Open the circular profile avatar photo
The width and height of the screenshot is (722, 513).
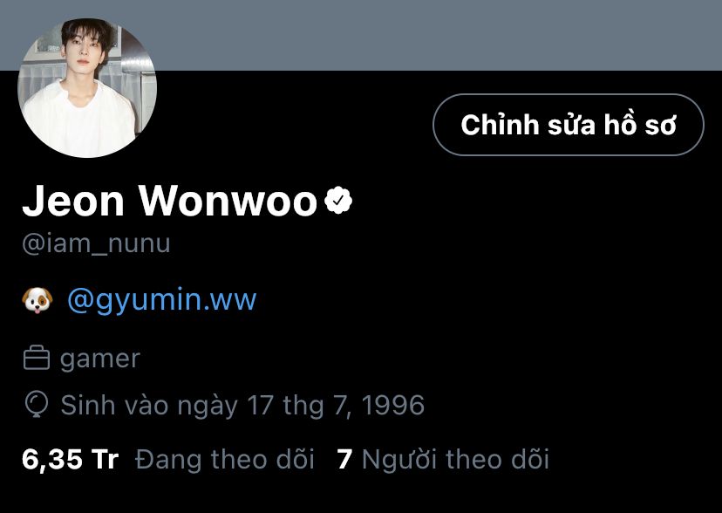point(87,88)
